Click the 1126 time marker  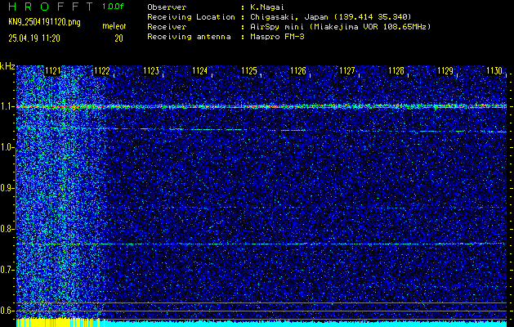(298, 71)
